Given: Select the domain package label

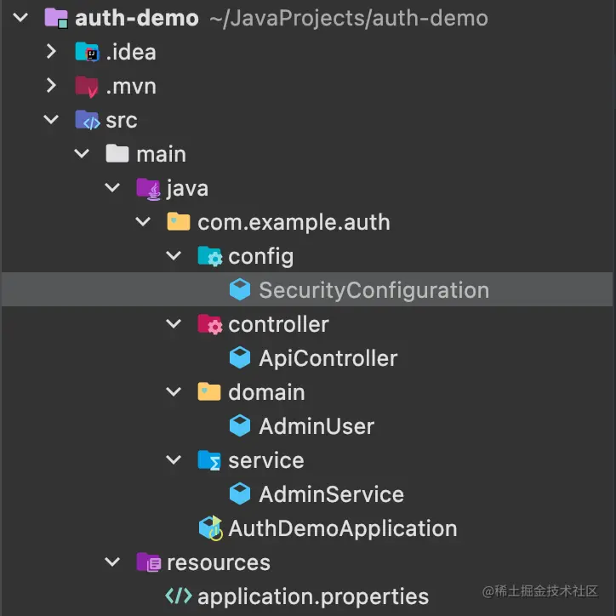Looking at the screenshot, I should pos(266,392).
